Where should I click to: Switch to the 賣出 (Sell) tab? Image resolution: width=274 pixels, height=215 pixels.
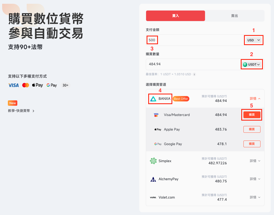tap(235, 16)
